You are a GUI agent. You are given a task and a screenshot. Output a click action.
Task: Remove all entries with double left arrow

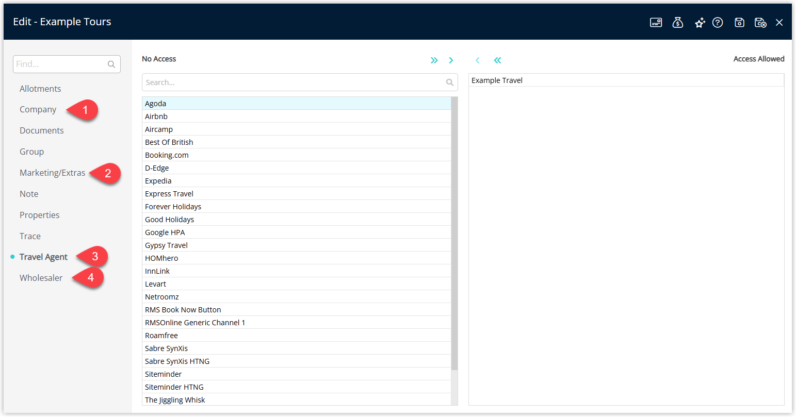click(497, 60)
